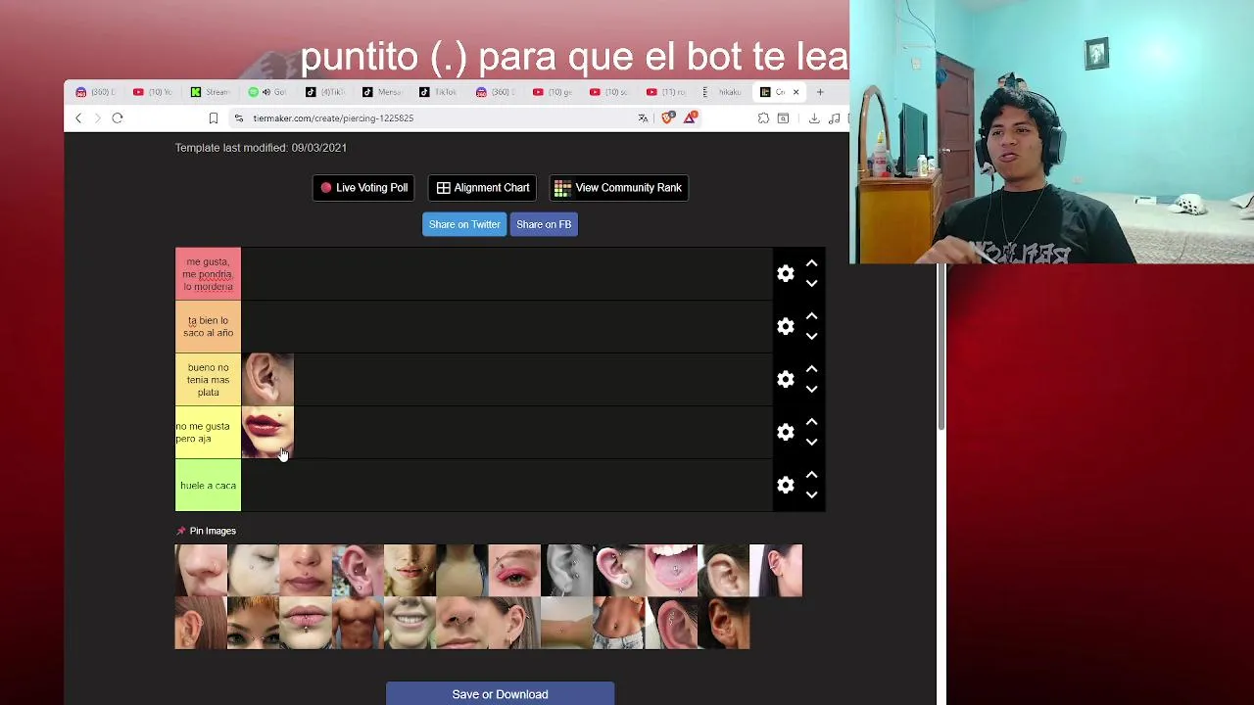The height and width of the screenshot is (705, 1254).
Task: Close the active TierMaker tab
Action: (796, 92)
